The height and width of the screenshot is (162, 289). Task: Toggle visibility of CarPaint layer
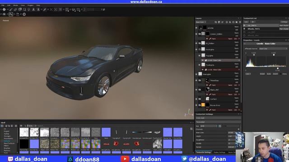tap(196, 99)
